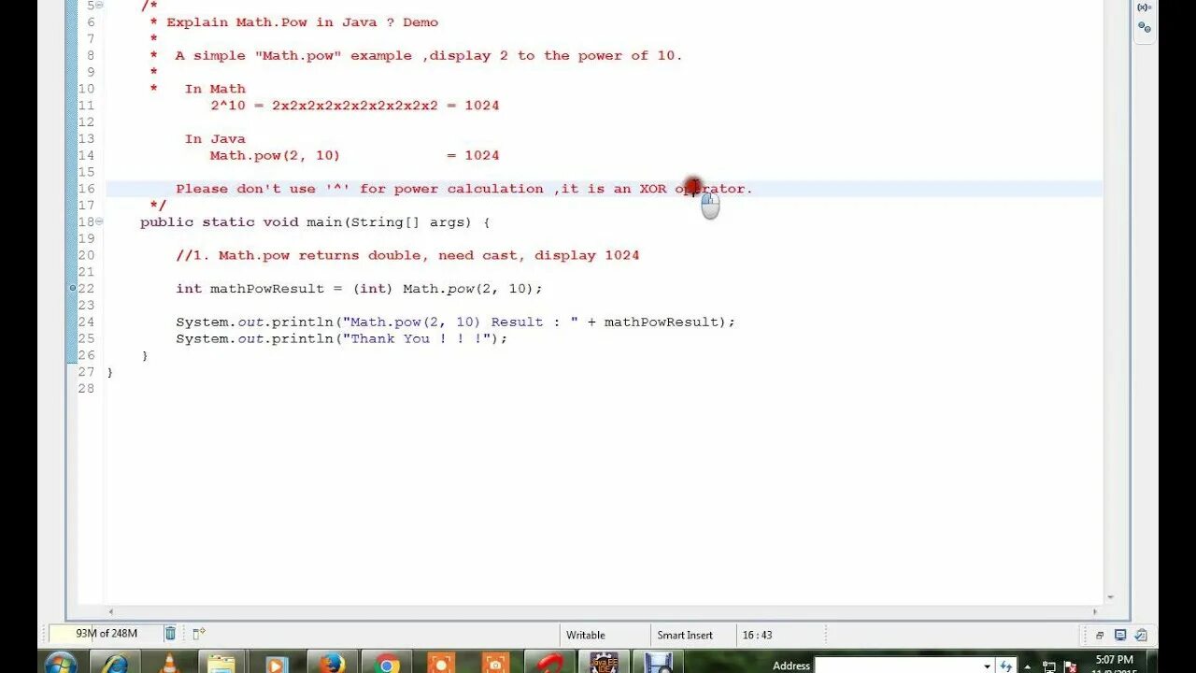
Task: Click the network icon in system tray
Action: point(1050,666)
